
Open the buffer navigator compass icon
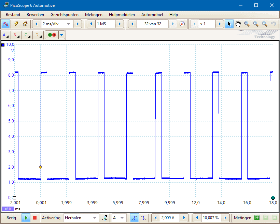point(182,24)
